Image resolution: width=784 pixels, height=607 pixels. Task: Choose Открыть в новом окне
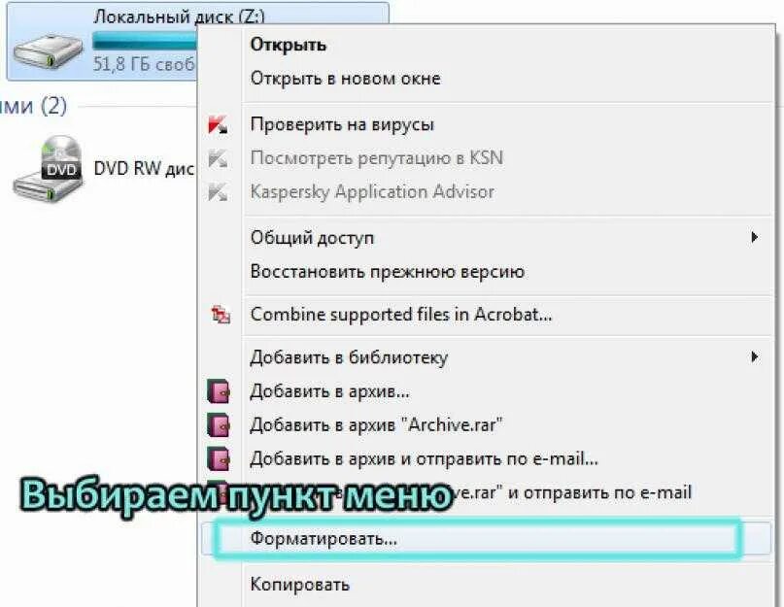(346, 79)
